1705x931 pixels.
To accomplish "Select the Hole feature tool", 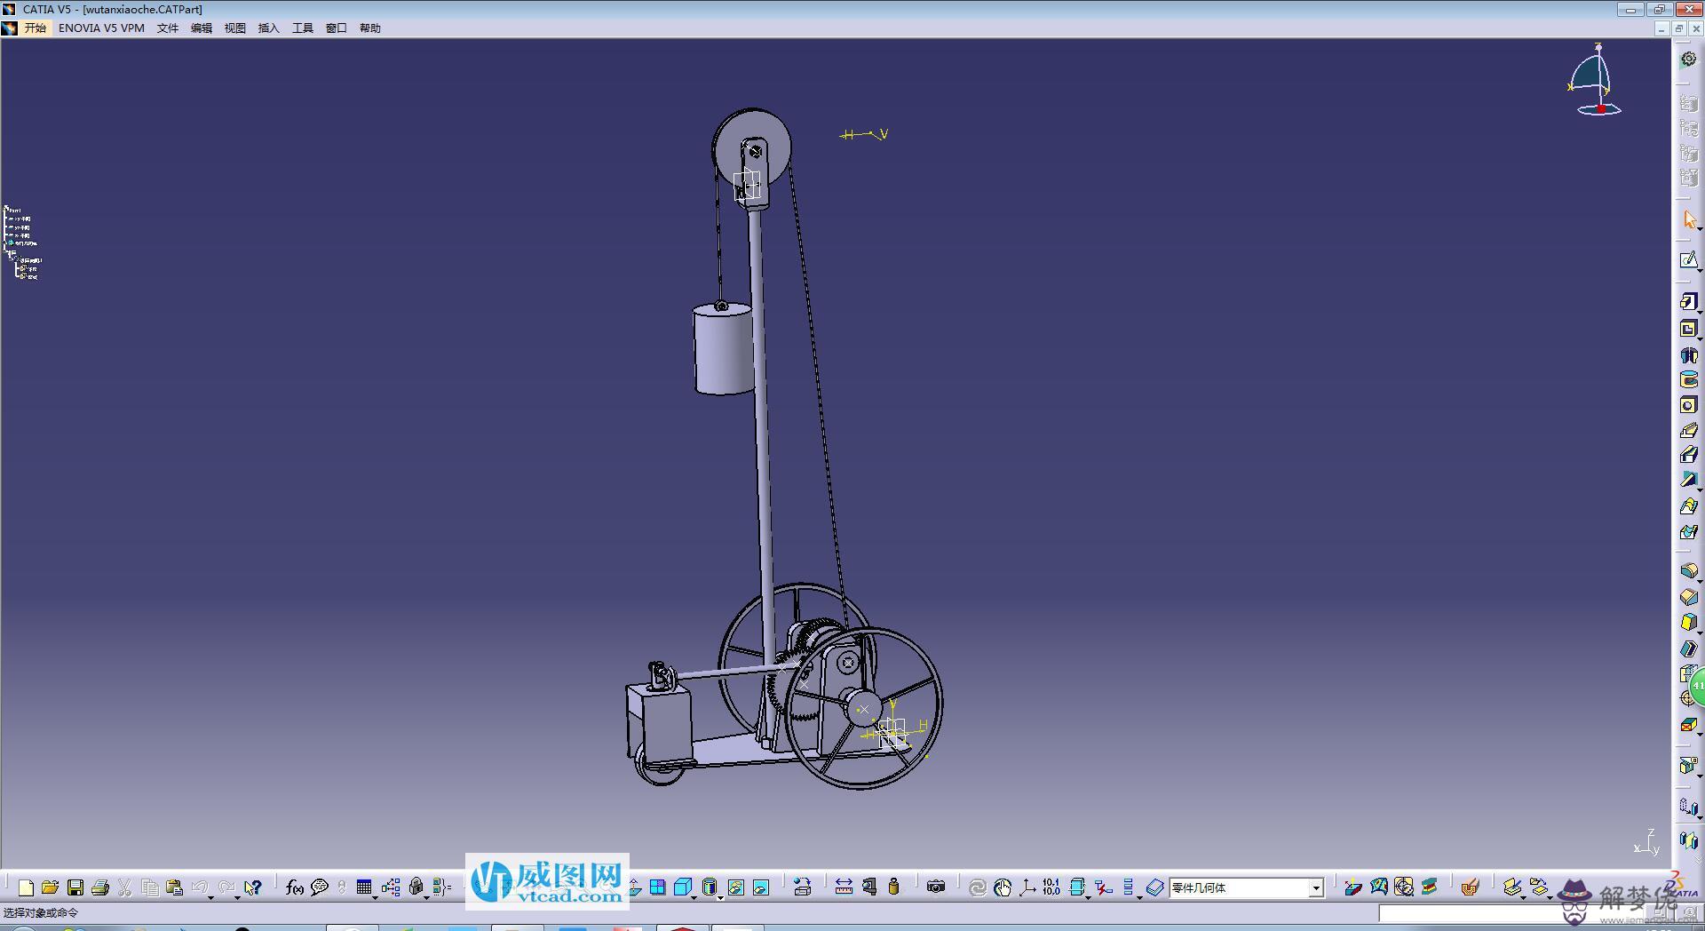I will coord(1688,405).
